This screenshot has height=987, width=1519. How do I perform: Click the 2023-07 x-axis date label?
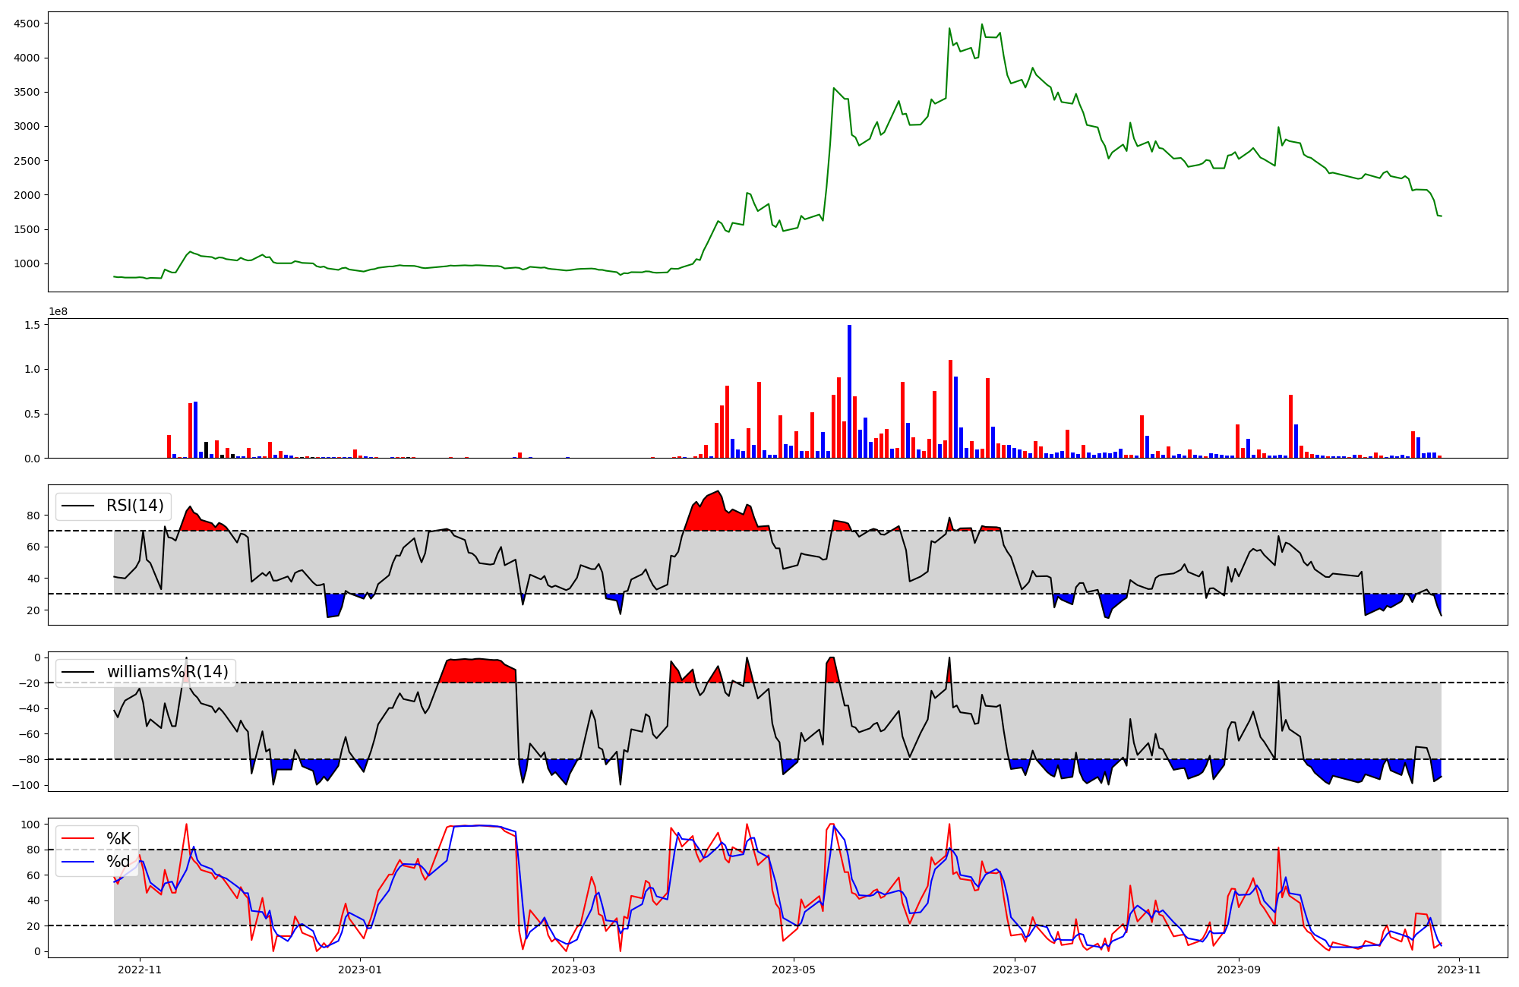click(1015, 970)
